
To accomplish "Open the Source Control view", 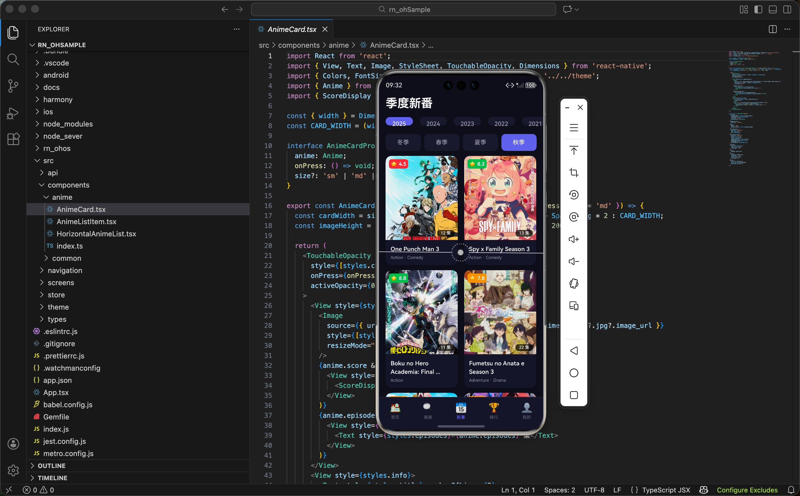I will (x=13, y=86).
